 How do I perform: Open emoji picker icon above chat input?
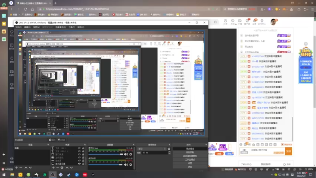pos(241,144)
